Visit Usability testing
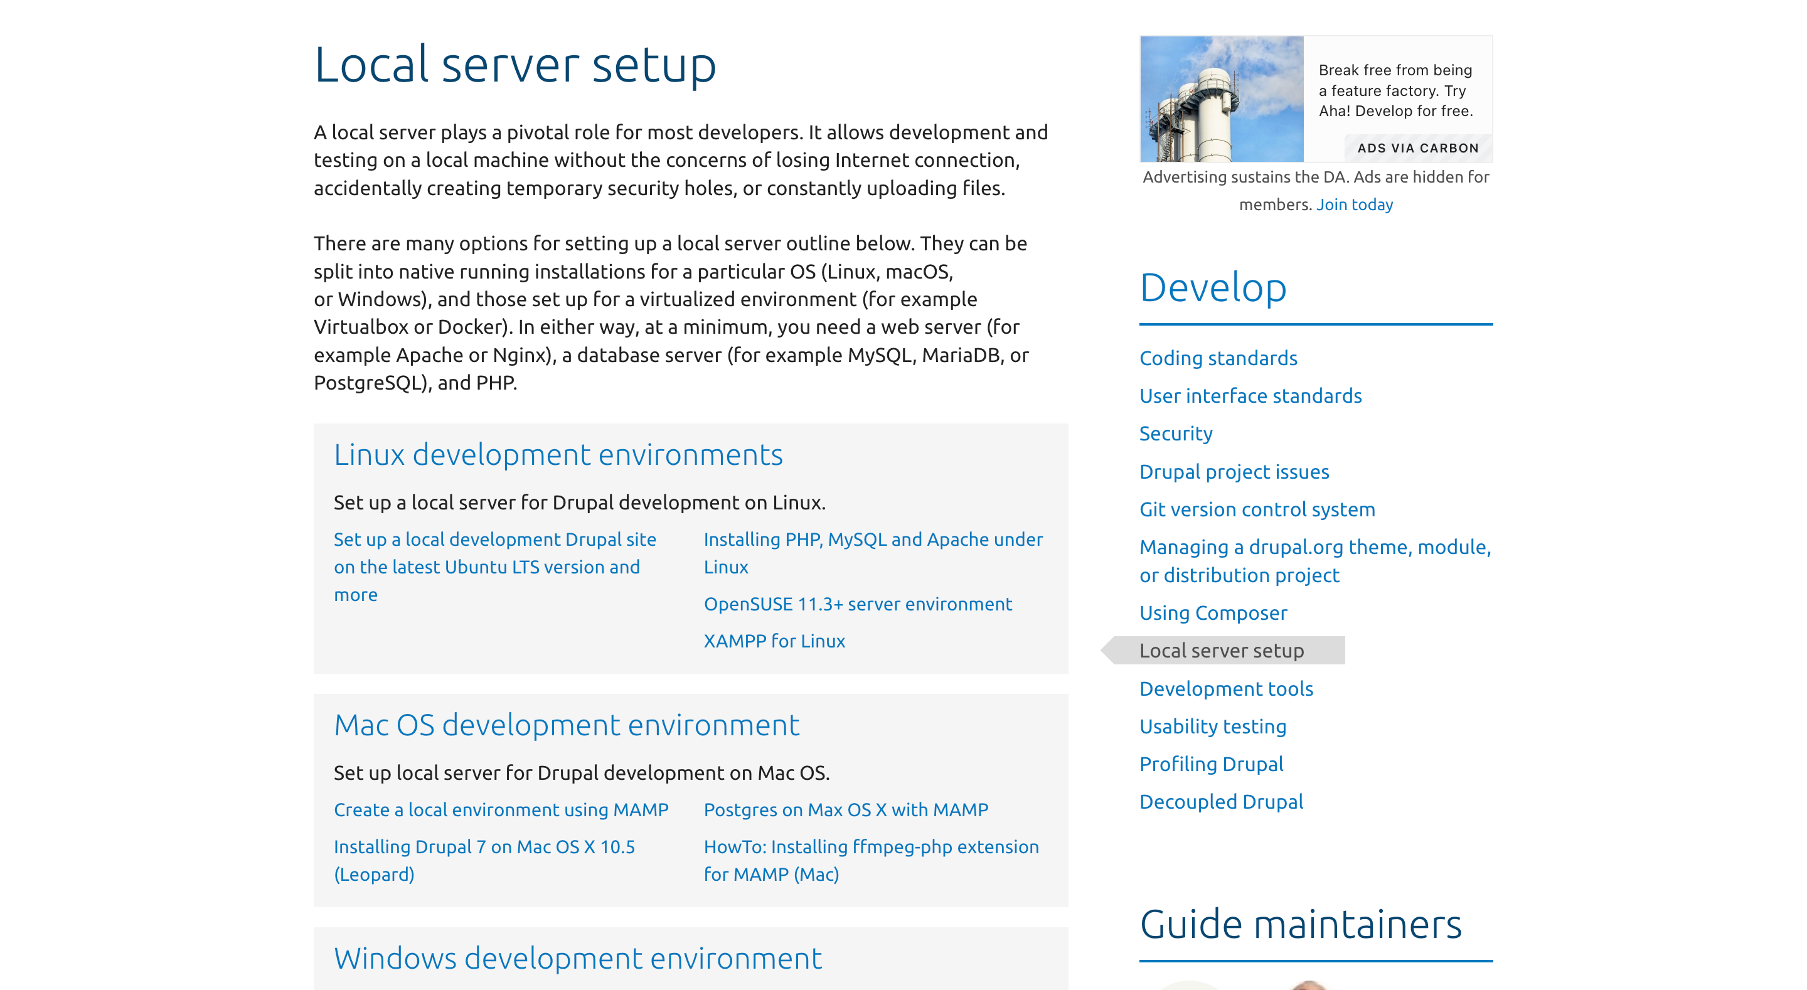The width and height of the screenshot is (1807, 990). [1212, 726]
